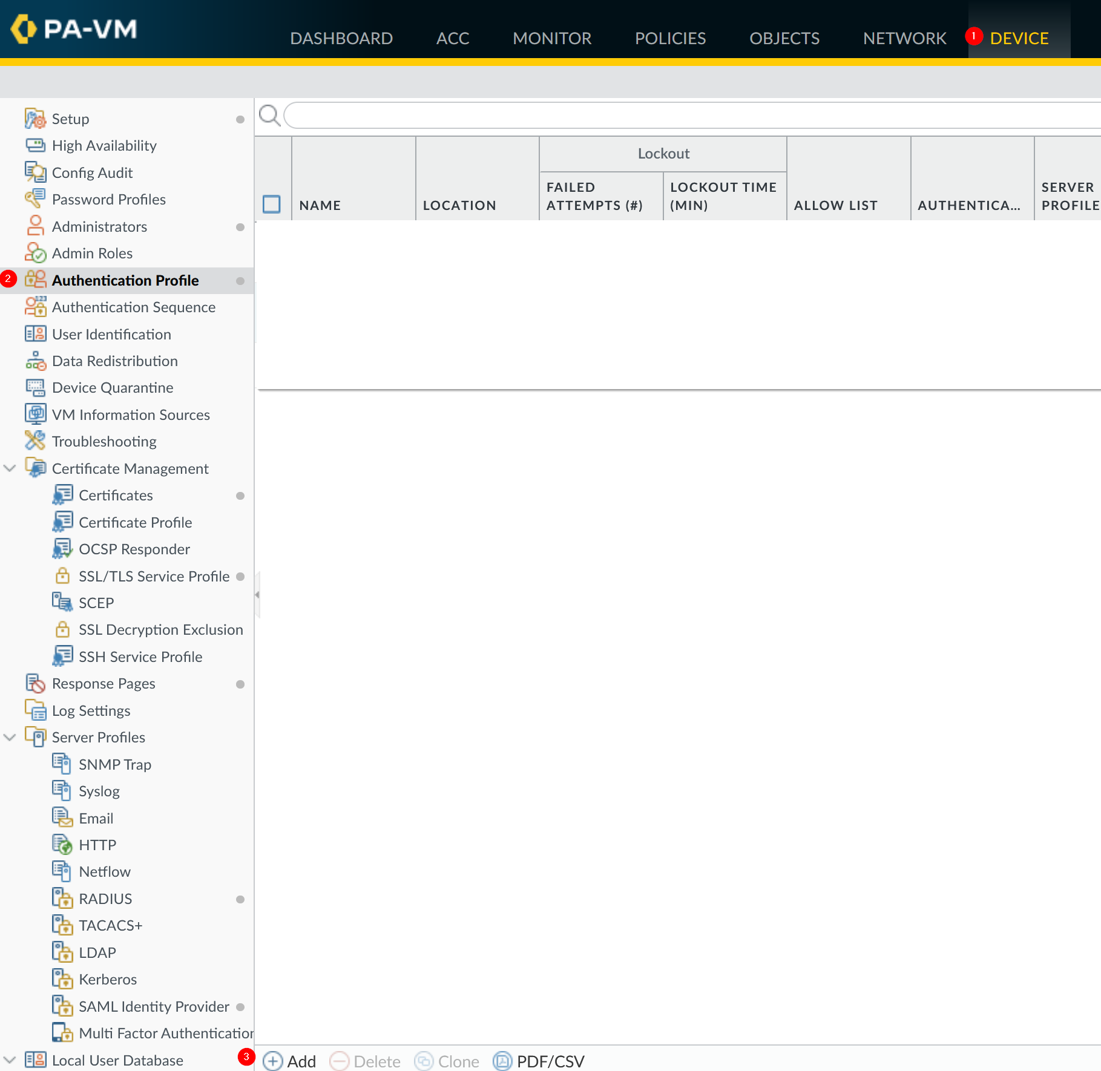Click into the search filter field
The image size is (1101, 1071).
coord(690,115)
